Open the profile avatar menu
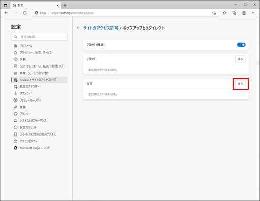 click(x=244, y=13)
